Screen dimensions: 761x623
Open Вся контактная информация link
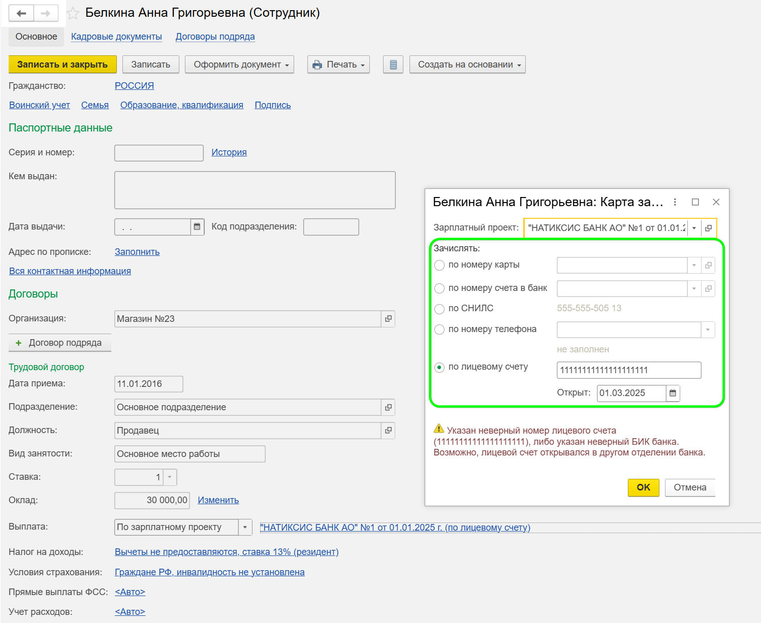click(70, 271)
